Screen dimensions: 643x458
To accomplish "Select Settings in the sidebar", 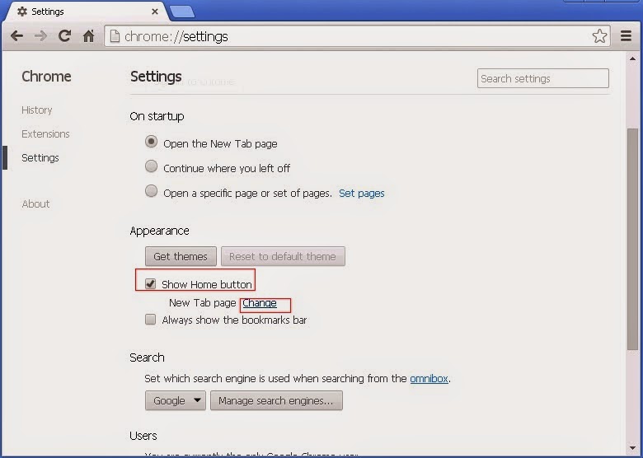I will [40, 157].
